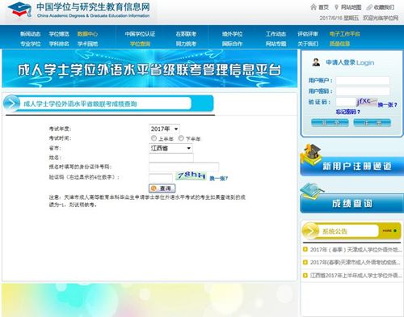Image resolution: width=404 pixels, height=317 pixels.
Task: Click the books icon above 成绩查询 banner
Action: (312, 192)
